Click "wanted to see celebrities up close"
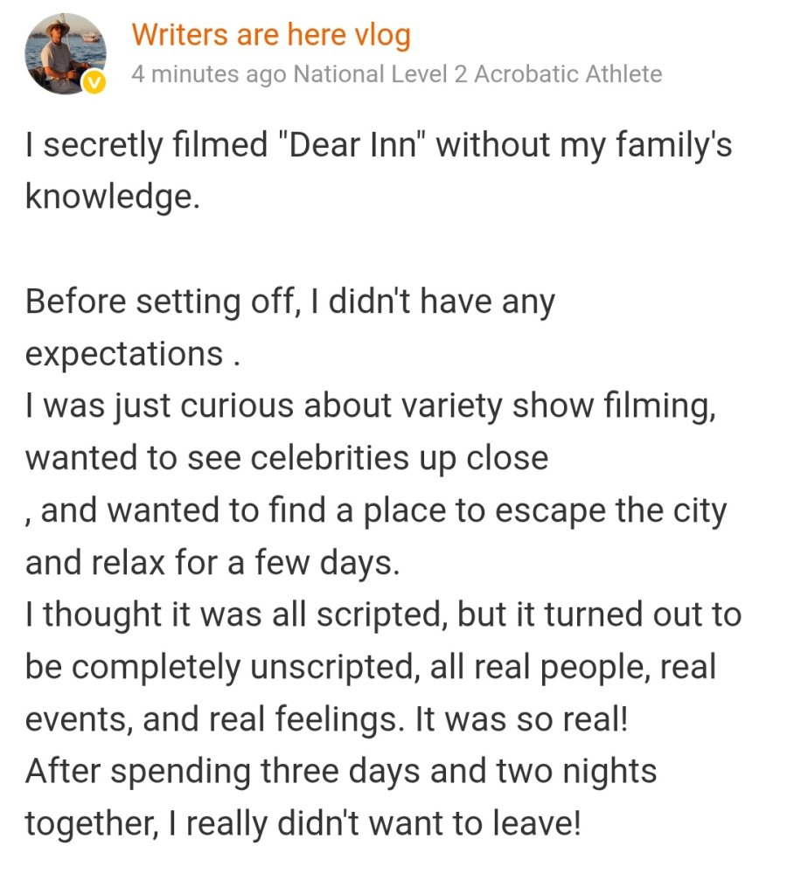The width and height of the screenshot is (787, 881). [286, 458]
